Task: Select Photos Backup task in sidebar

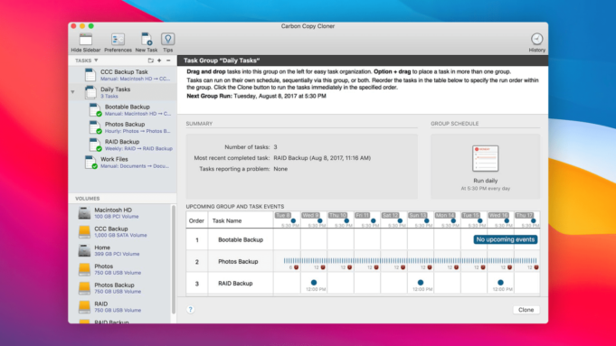Action: tap(123, 127)
